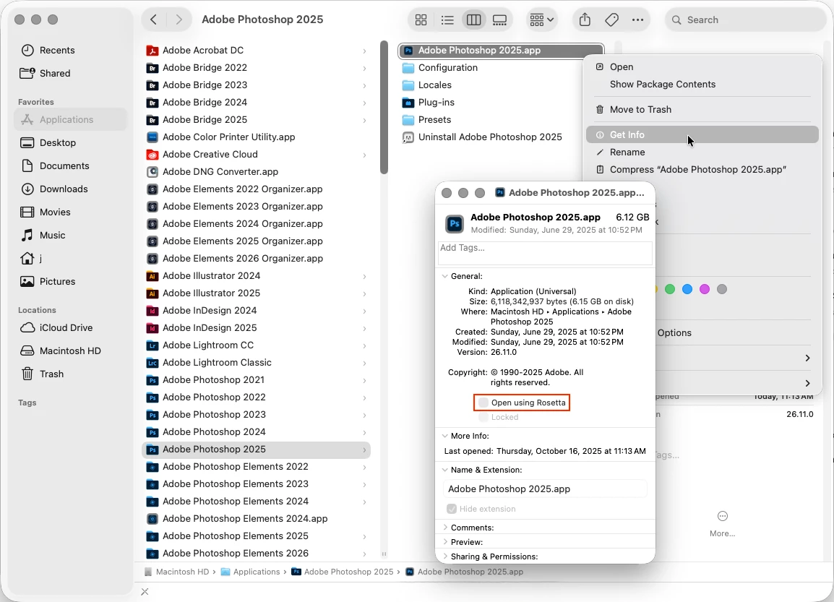Click the first column vertical scrollbar

click(x=384, y=108)
